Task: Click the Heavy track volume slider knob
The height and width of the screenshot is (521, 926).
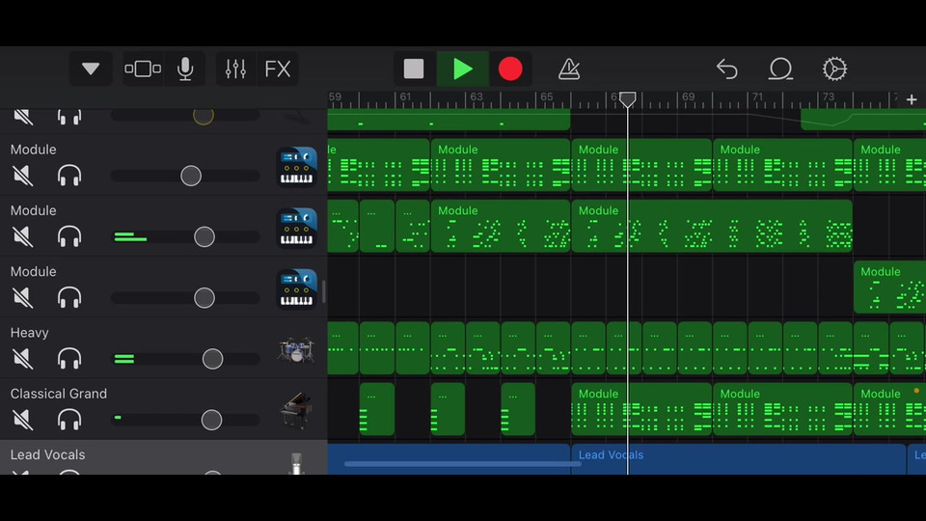Action: (x=212, y=359)
